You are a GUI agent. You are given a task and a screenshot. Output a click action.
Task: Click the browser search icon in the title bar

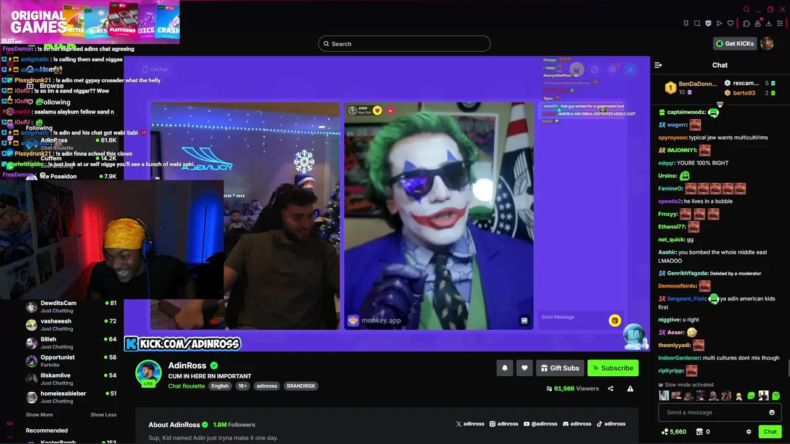pos(746,9)
